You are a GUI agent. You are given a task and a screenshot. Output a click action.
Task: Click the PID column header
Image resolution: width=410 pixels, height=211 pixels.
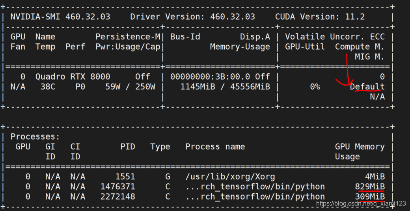tap(128, 147)
